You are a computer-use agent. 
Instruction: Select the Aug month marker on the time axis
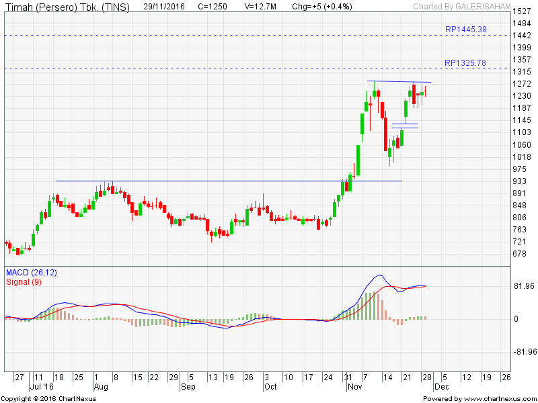point(100,388)
